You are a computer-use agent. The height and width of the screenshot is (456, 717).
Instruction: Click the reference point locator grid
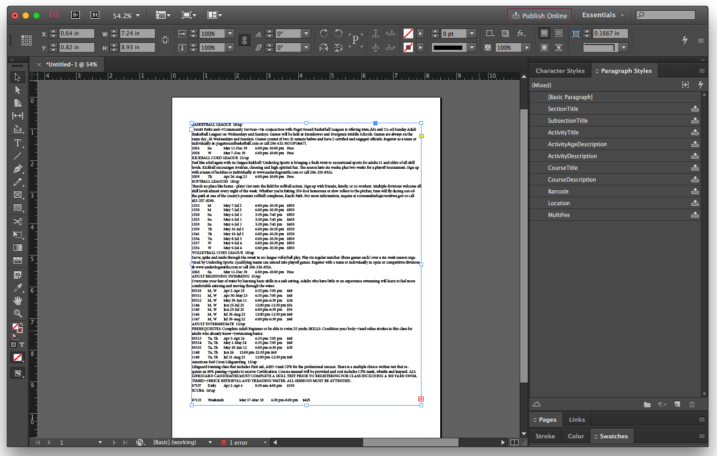point(26,40)
